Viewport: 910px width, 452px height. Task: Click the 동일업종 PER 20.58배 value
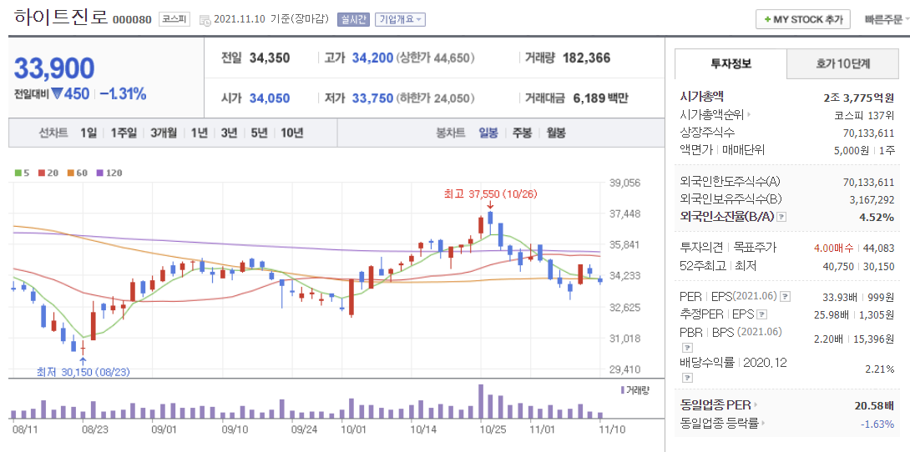[x=874, y=404]
